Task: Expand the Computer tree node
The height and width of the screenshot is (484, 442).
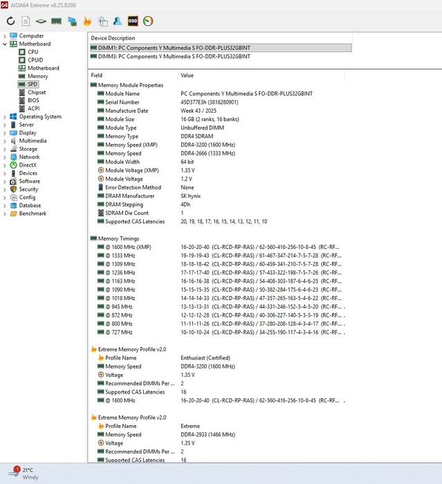Action: [x=4, y=36]
